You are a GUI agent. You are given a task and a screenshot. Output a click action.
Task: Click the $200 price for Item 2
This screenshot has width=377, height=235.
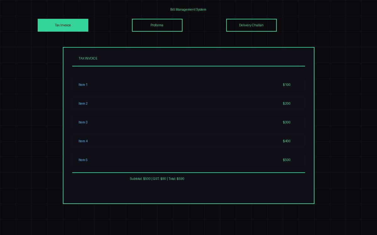[x=287, y=103]
